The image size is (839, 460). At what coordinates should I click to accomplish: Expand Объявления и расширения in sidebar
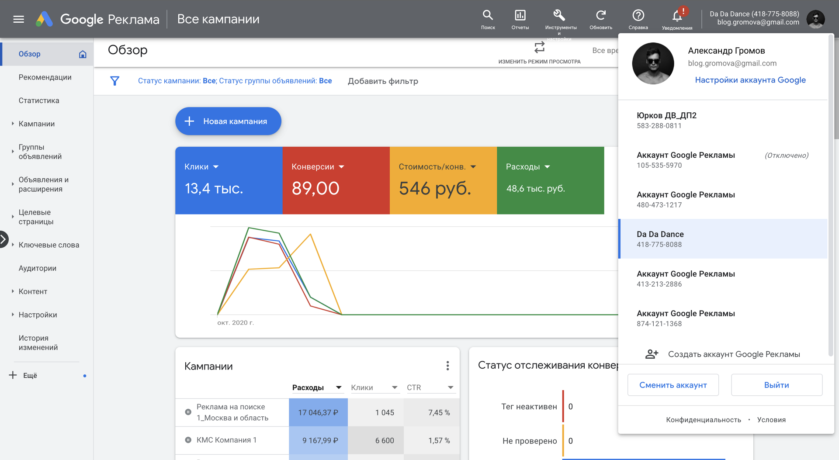(13, 184)
